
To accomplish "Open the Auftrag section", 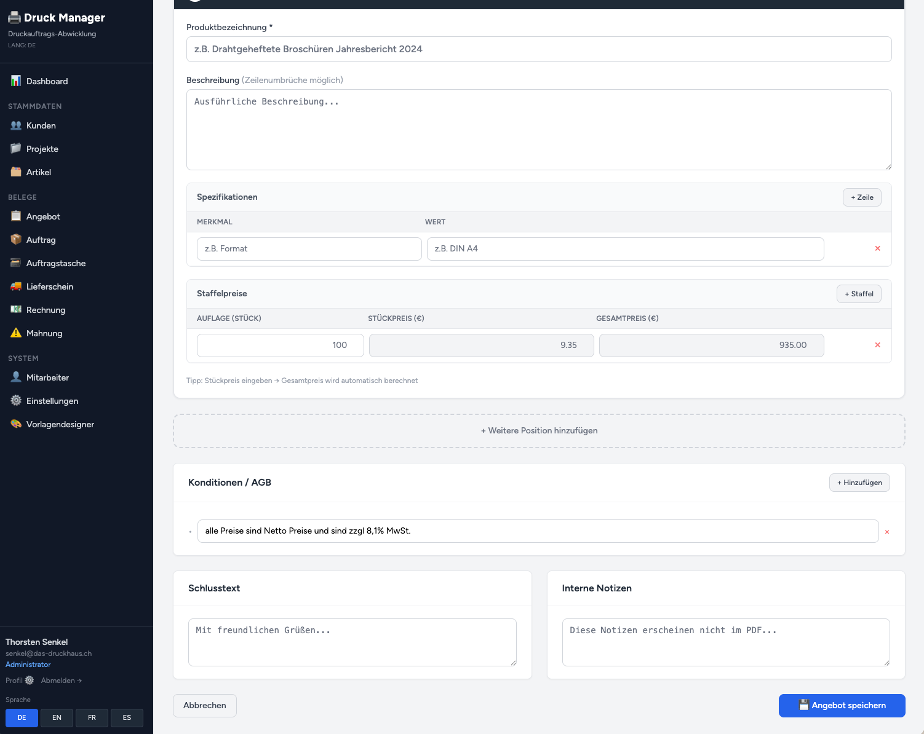I will coord(41,240).
